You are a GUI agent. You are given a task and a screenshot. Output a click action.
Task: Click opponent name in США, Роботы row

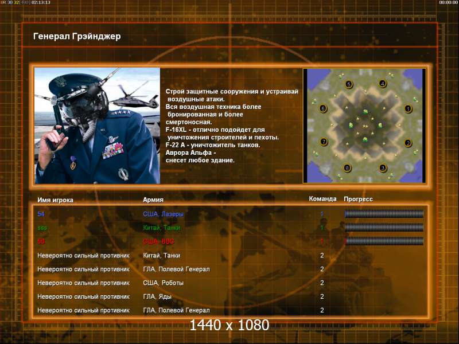pyautogui.click(x=83, y=283)
